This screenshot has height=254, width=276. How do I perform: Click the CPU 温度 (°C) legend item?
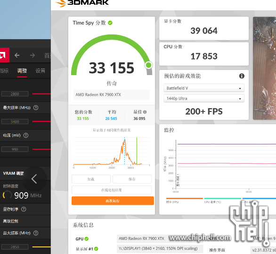(x=222, y=201)
